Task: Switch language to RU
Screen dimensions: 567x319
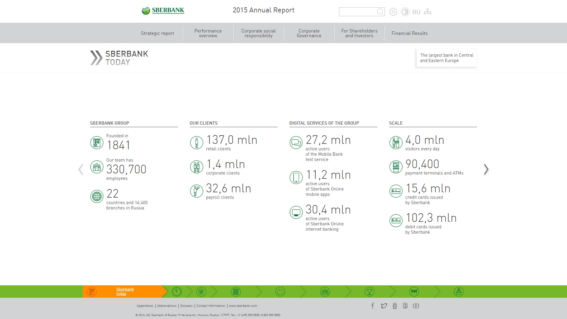Action: (416, 12)
